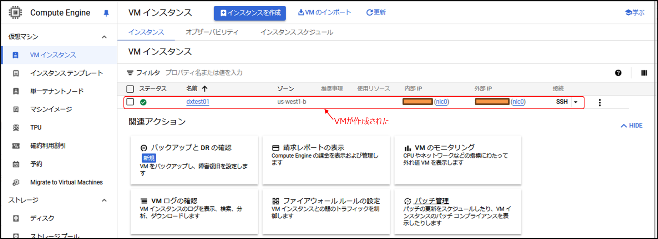Screen dimensions: 658x239
Task: Click the 更新 refresh button
Action: 376,12
